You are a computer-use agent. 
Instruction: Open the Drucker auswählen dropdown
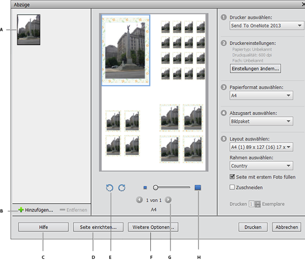(x=267, y=25)
